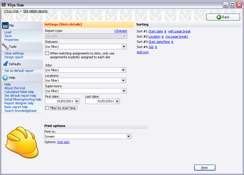The image size is (244, 175).
Task: Click the Start date sort link
Action: [x=156, y=31]
